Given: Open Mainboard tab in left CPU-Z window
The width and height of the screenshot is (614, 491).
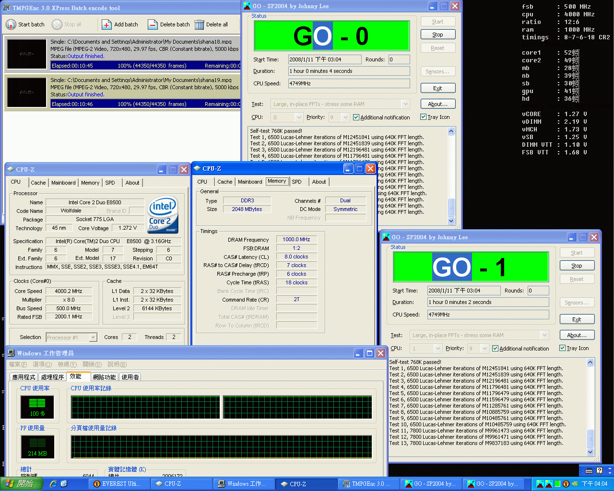Looking at the screenshot, I should pos(64,183).
